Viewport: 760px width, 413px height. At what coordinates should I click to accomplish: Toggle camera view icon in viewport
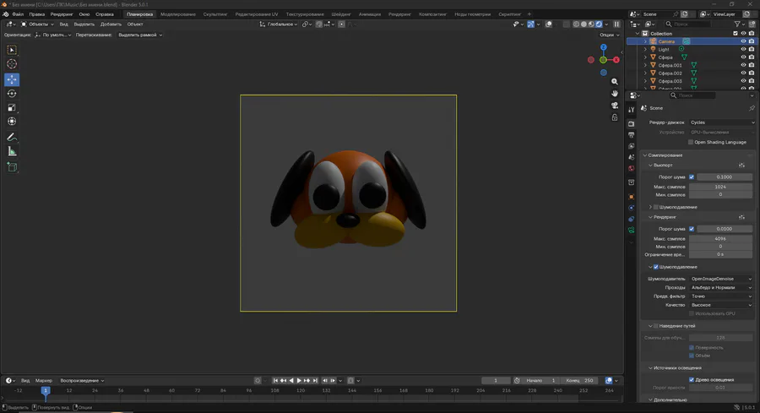615,106
